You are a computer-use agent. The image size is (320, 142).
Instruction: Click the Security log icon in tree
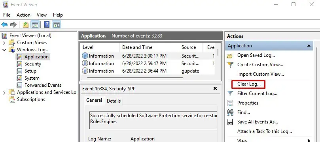19,64
